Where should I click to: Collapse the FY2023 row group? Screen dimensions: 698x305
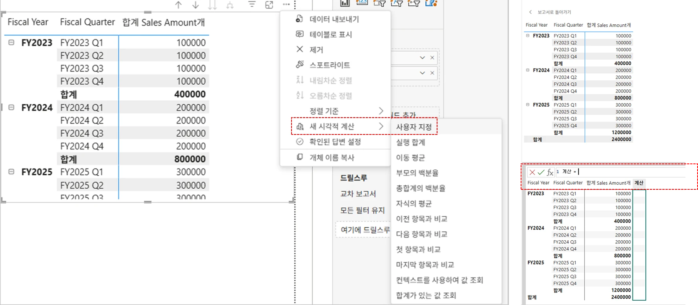[11, 42]
